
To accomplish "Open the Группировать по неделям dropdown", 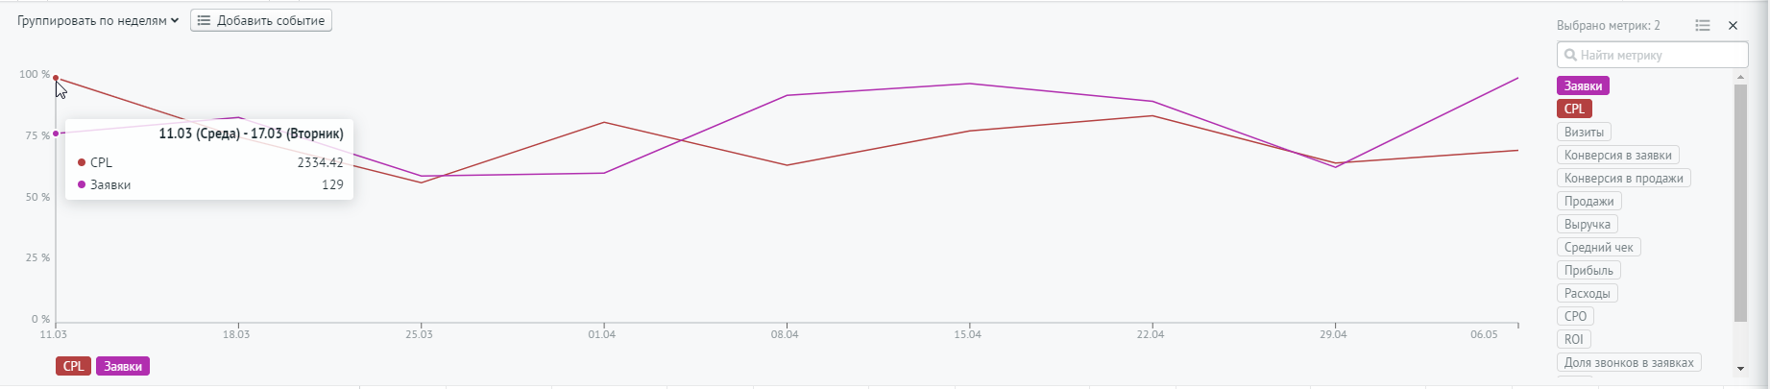I will pos(98,20).
